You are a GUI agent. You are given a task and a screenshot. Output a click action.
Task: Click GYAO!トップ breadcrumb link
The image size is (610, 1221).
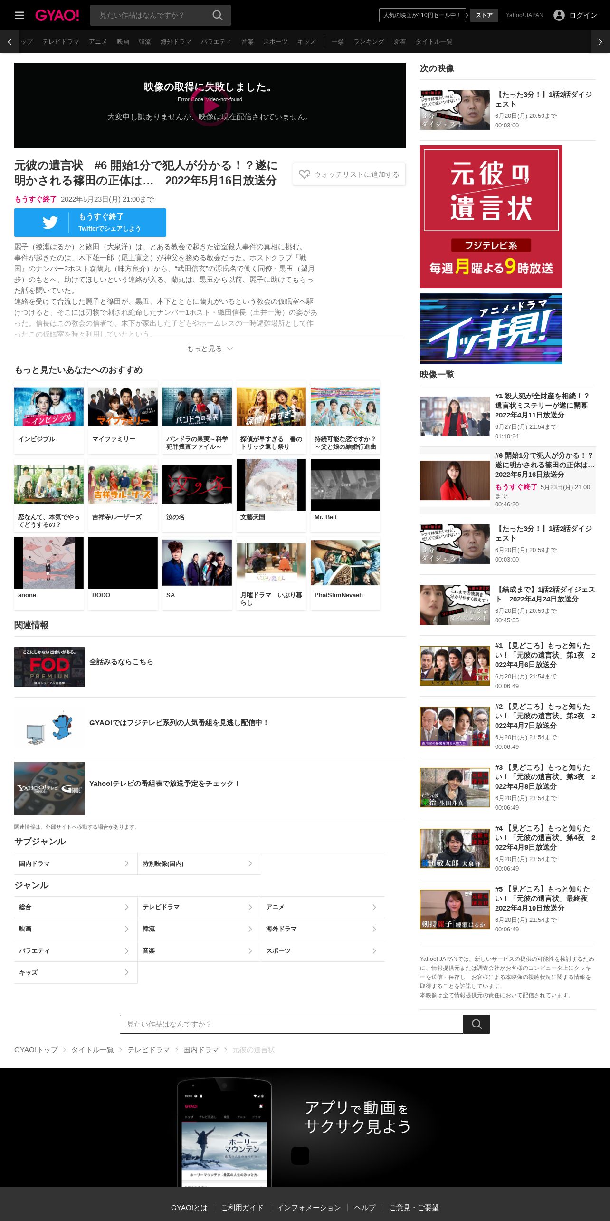pyautogui.click(x=36, y=1050)
